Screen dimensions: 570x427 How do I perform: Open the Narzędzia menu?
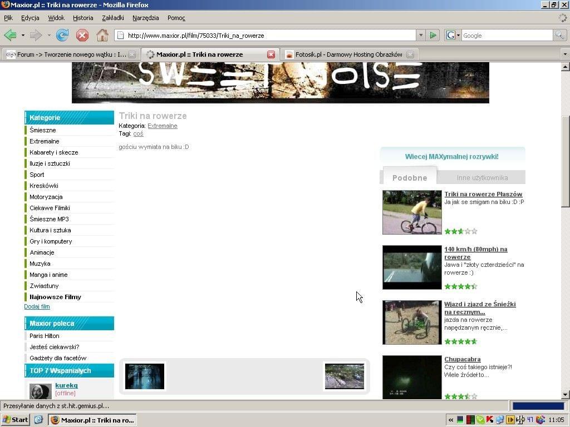(146, 18)
